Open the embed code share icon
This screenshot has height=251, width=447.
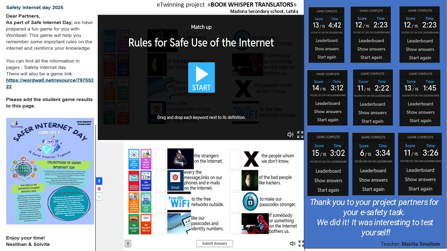pyautogui.click(x=99, y=197)
